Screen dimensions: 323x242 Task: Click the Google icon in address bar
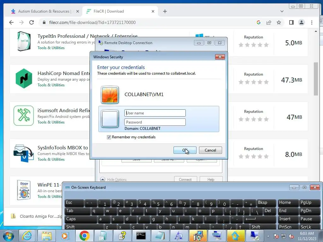point(259,22)
